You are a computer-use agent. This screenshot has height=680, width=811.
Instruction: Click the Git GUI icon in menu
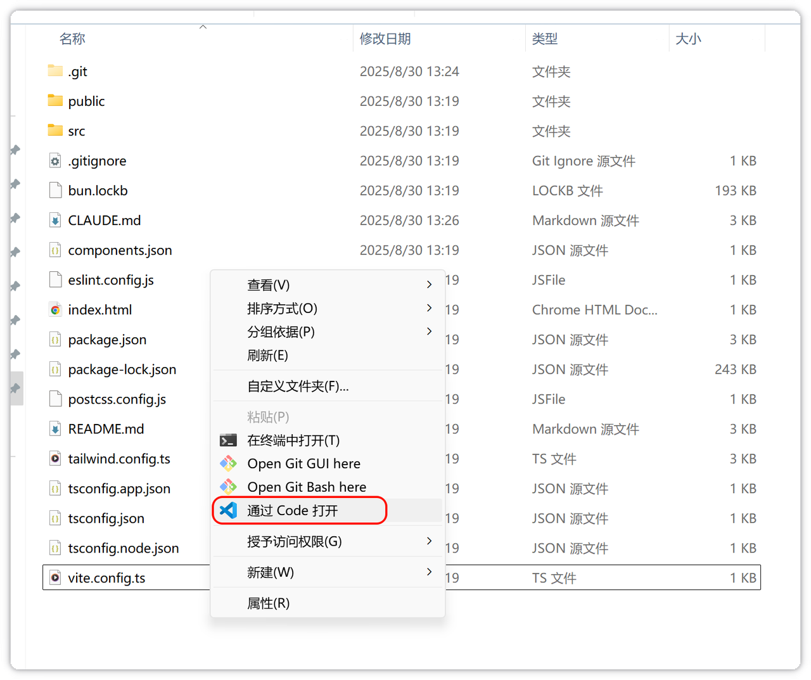[x=228, y=464]
